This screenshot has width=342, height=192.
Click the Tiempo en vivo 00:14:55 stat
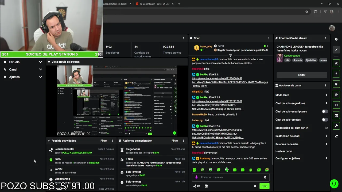tap(172, 50)
